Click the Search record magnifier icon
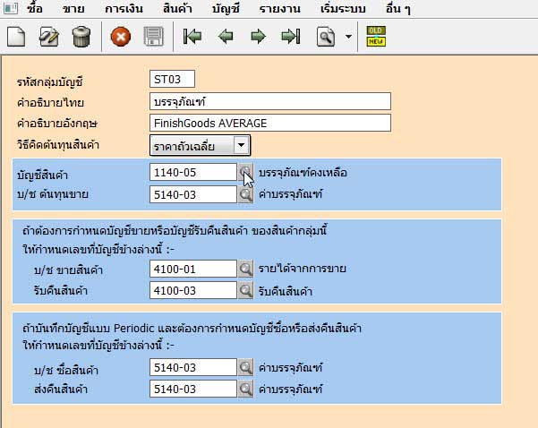The width and height of the screenshot is (538, 428). click(x=326, y=37)
